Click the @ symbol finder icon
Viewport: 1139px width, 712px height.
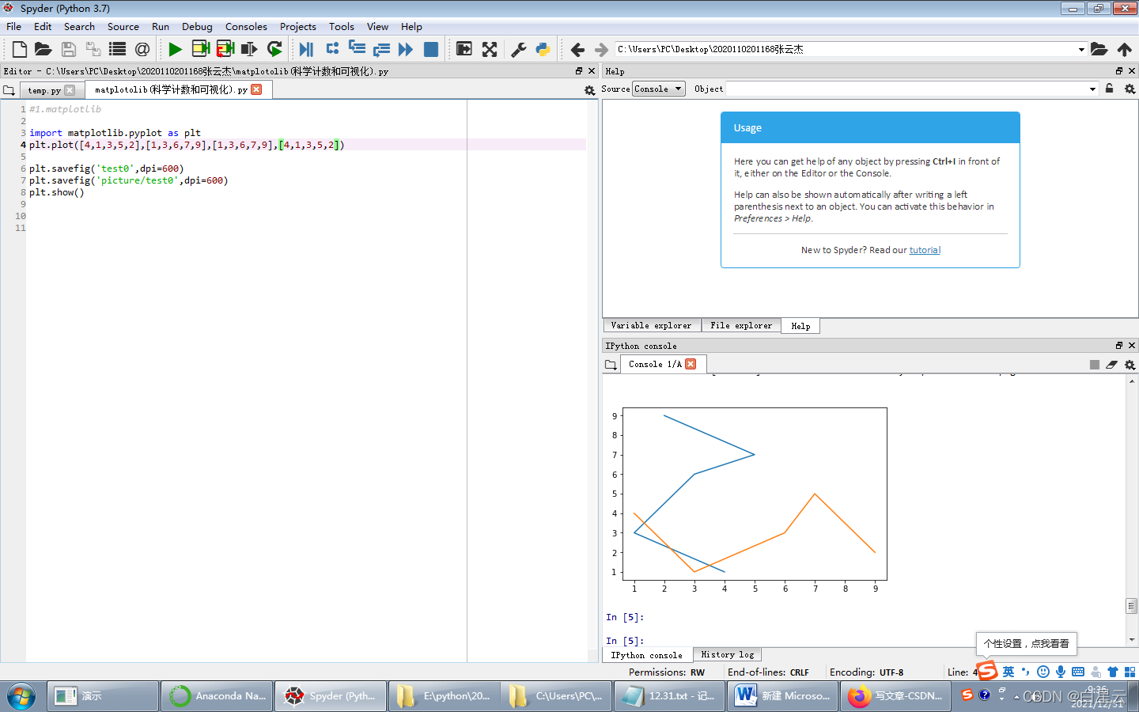142,49
